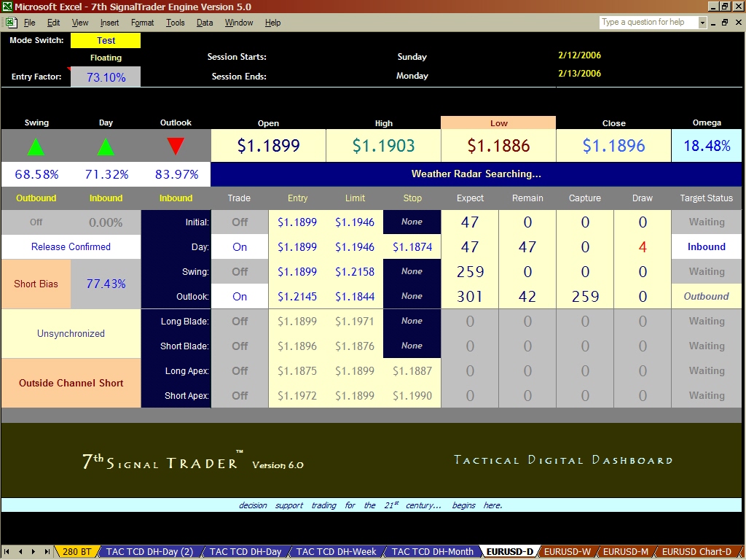746x560 pixels.
Task: Select the Day stop $1.1874 cell
Action: (x=412, y=246)
